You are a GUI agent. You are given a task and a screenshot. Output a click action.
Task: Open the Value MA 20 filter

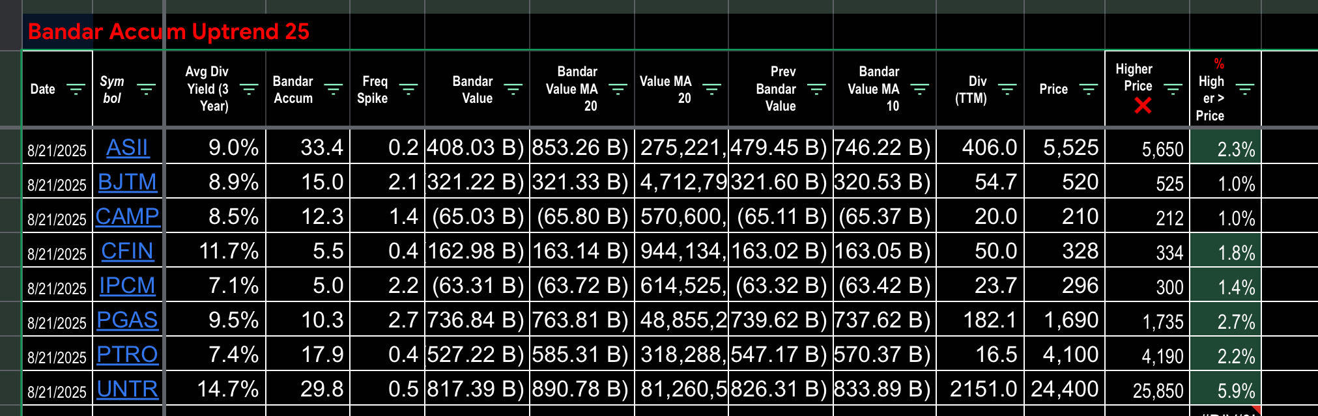tap(711, 89)
